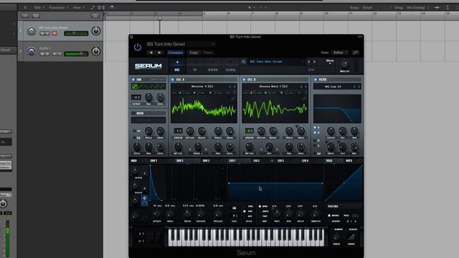Select the sub oscillator waveform shape selector
The height and width of the screenshot is (258, 459).
[x=148, y=86]
